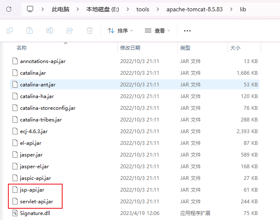Click the Rename icon in the toolbar
The width and height of the screenshot is (280, 220).
pyautogui.click(x=50, y=30)
